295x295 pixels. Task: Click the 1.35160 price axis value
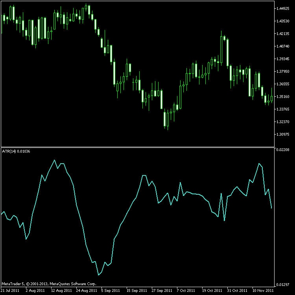click(x=283, y=97)
